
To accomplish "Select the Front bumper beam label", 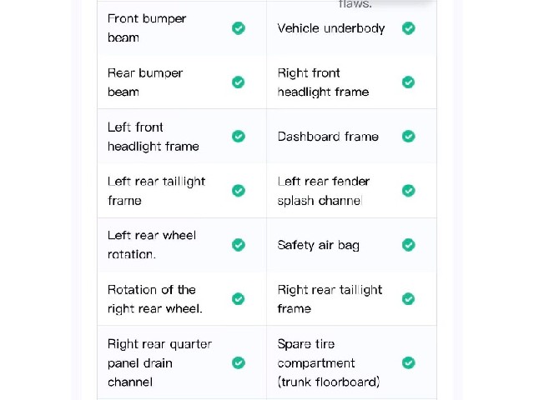I will point(147,27).
